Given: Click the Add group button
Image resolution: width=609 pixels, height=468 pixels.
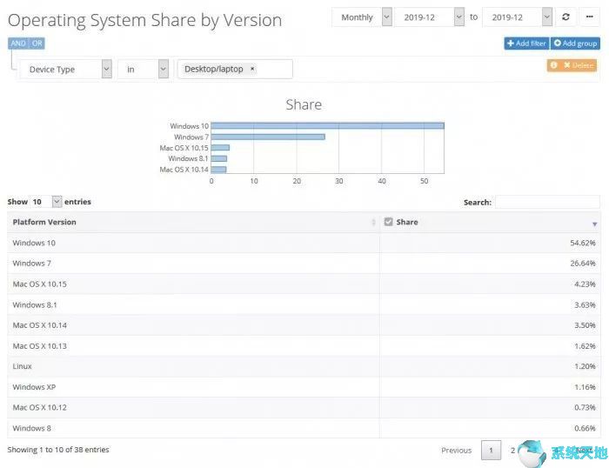Looking at the screenshot, I should [x=575, y=43].
